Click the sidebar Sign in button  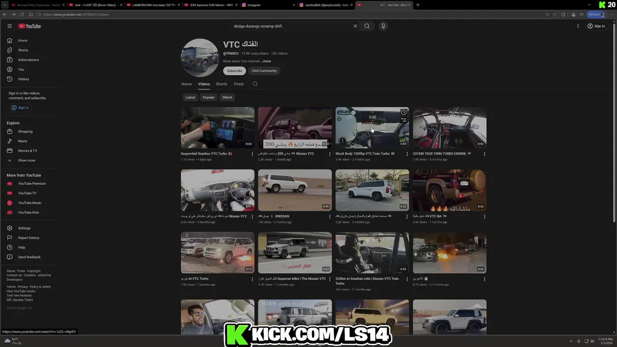click(20, 107)
